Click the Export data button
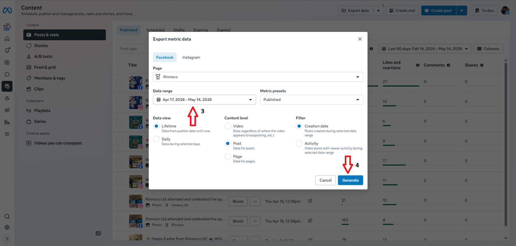This screenshot has width=516, height=246. pyautogui.click(x=356, y=10)
